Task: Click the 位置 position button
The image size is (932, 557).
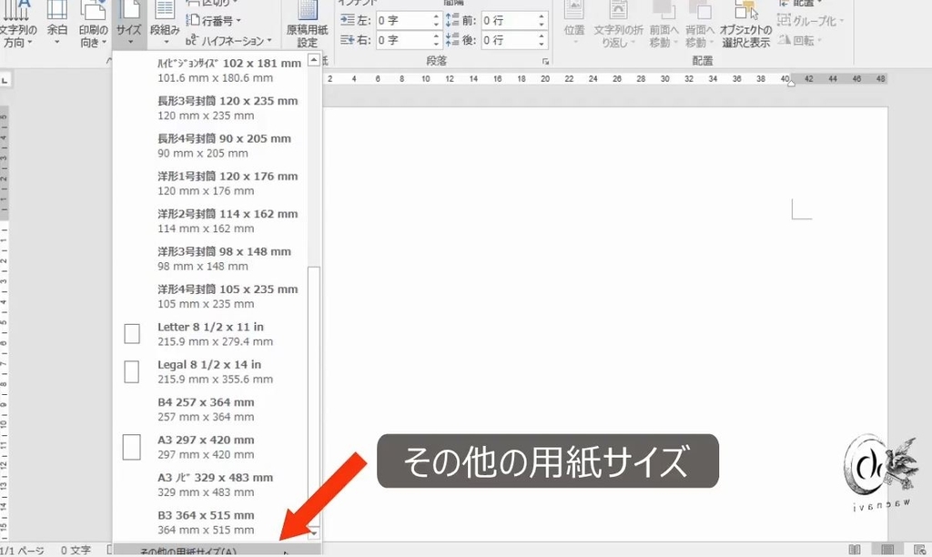Action: 573,25
